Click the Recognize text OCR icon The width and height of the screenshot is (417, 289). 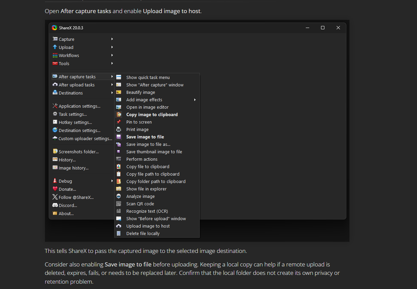119,211
